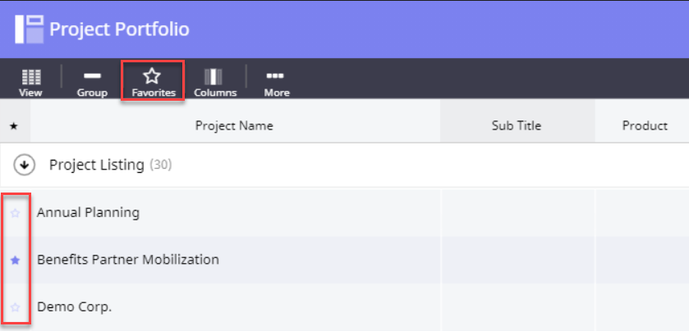
Task: Click the star column header
Action: pyautogui.click(x=14, y=126)
